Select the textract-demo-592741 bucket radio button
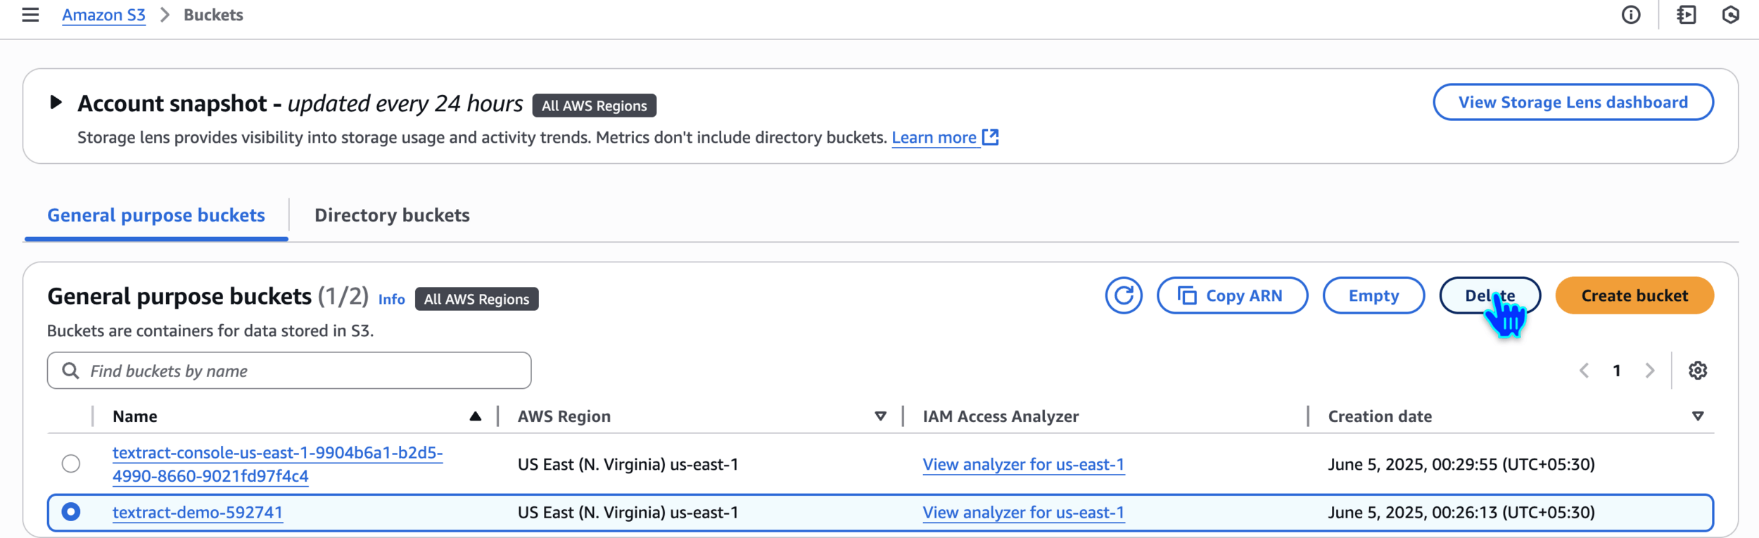The image size is (1759, 538). [x=70, y=512]
